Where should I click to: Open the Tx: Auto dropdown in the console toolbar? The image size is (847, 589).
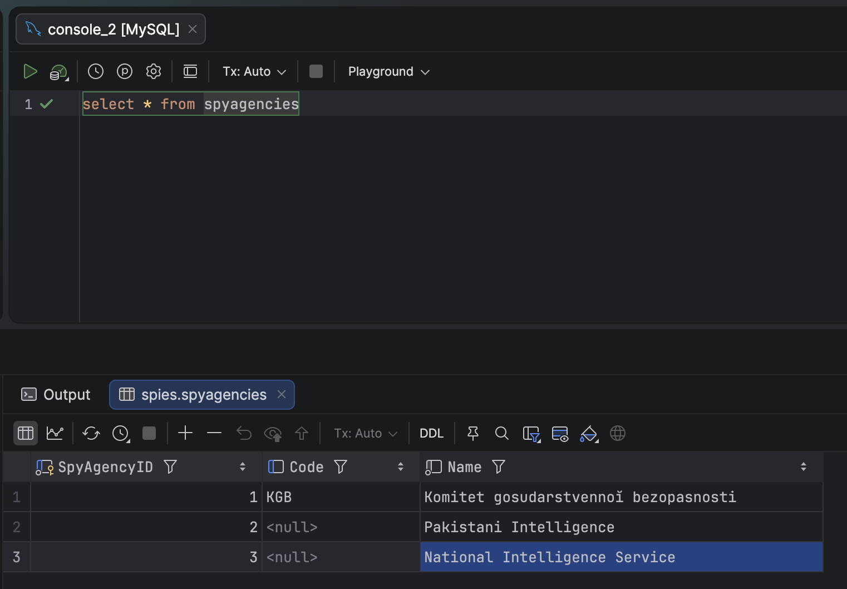click(x=254, y=72)
